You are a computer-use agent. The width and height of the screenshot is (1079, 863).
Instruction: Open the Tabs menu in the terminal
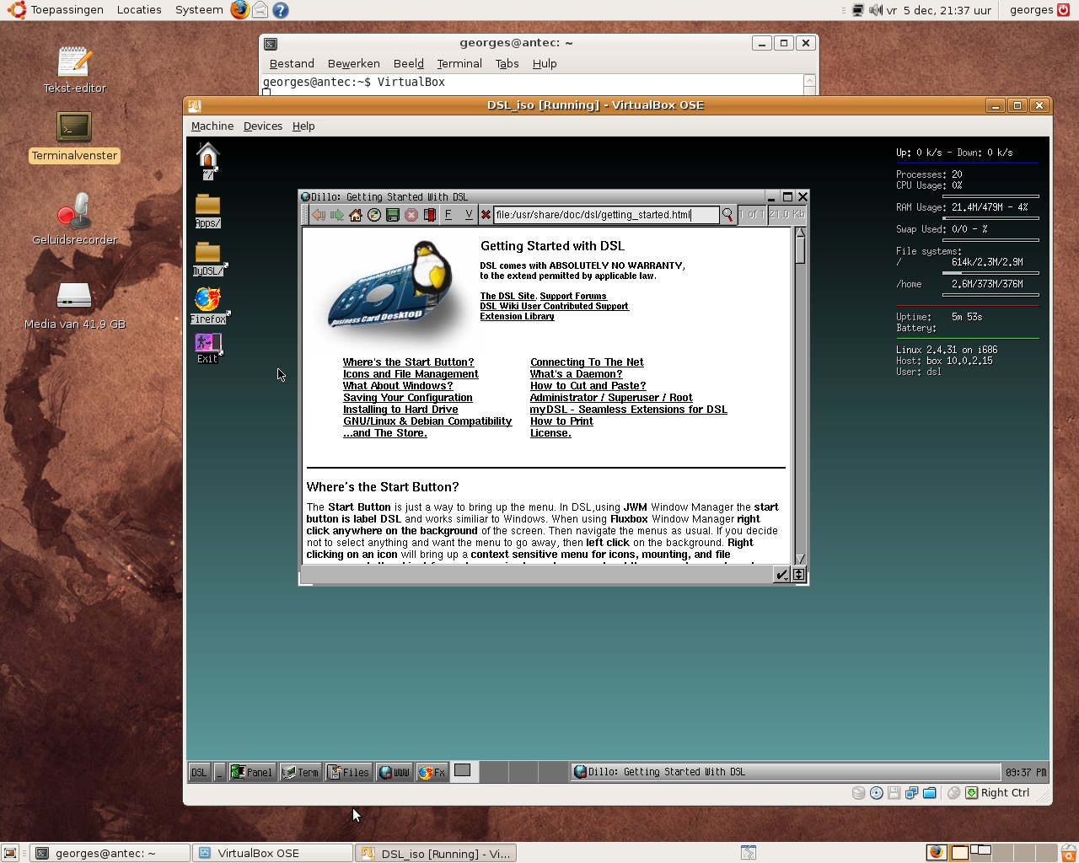point(507,63)
